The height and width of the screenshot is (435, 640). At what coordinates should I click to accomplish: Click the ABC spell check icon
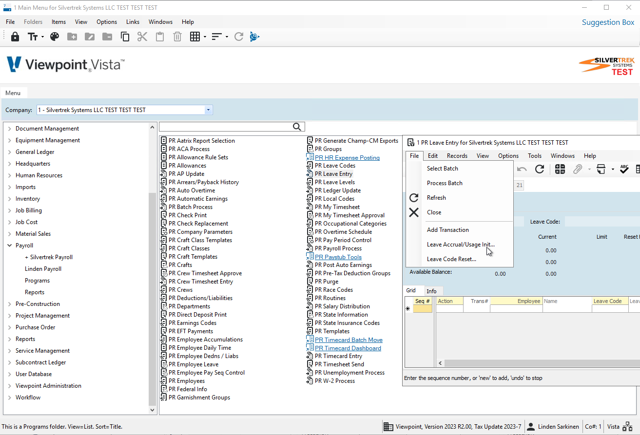pyautogui.click(x=624, y=169)
